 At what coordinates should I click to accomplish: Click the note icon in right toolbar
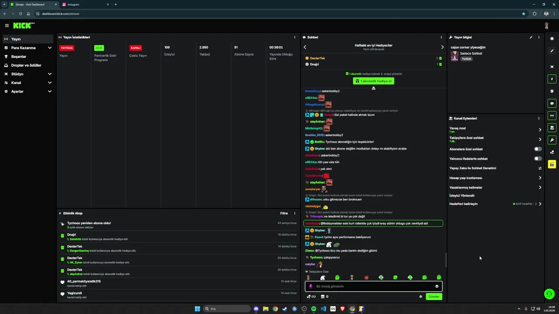(x=552, y=91)
